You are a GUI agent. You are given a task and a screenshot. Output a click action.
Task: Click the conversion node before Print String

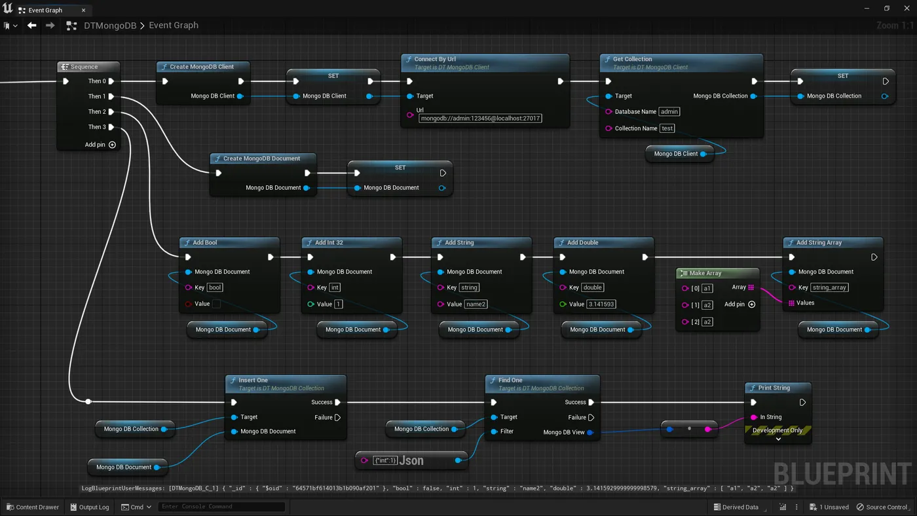(689, 429)
